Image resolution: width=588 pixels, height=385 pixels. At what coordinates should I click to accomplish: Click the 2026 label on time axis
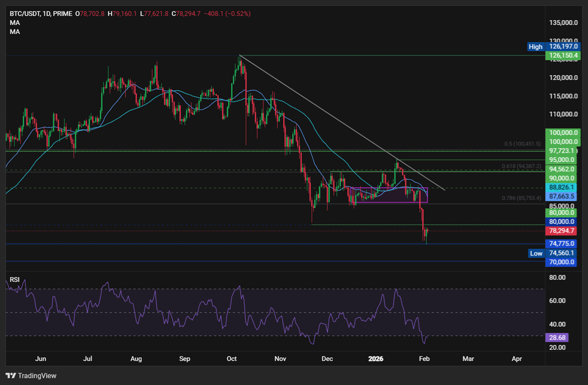375,359
